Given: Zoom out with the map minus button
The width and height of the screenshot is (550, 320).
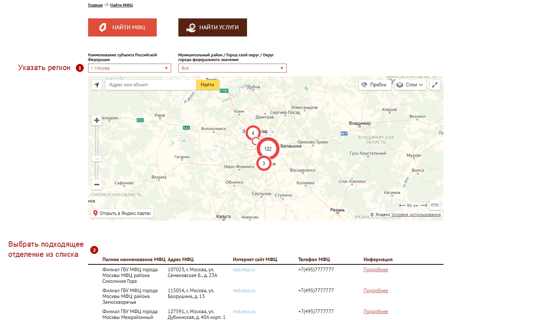Looking at the screenshot, I should click(x=97, y=185).
